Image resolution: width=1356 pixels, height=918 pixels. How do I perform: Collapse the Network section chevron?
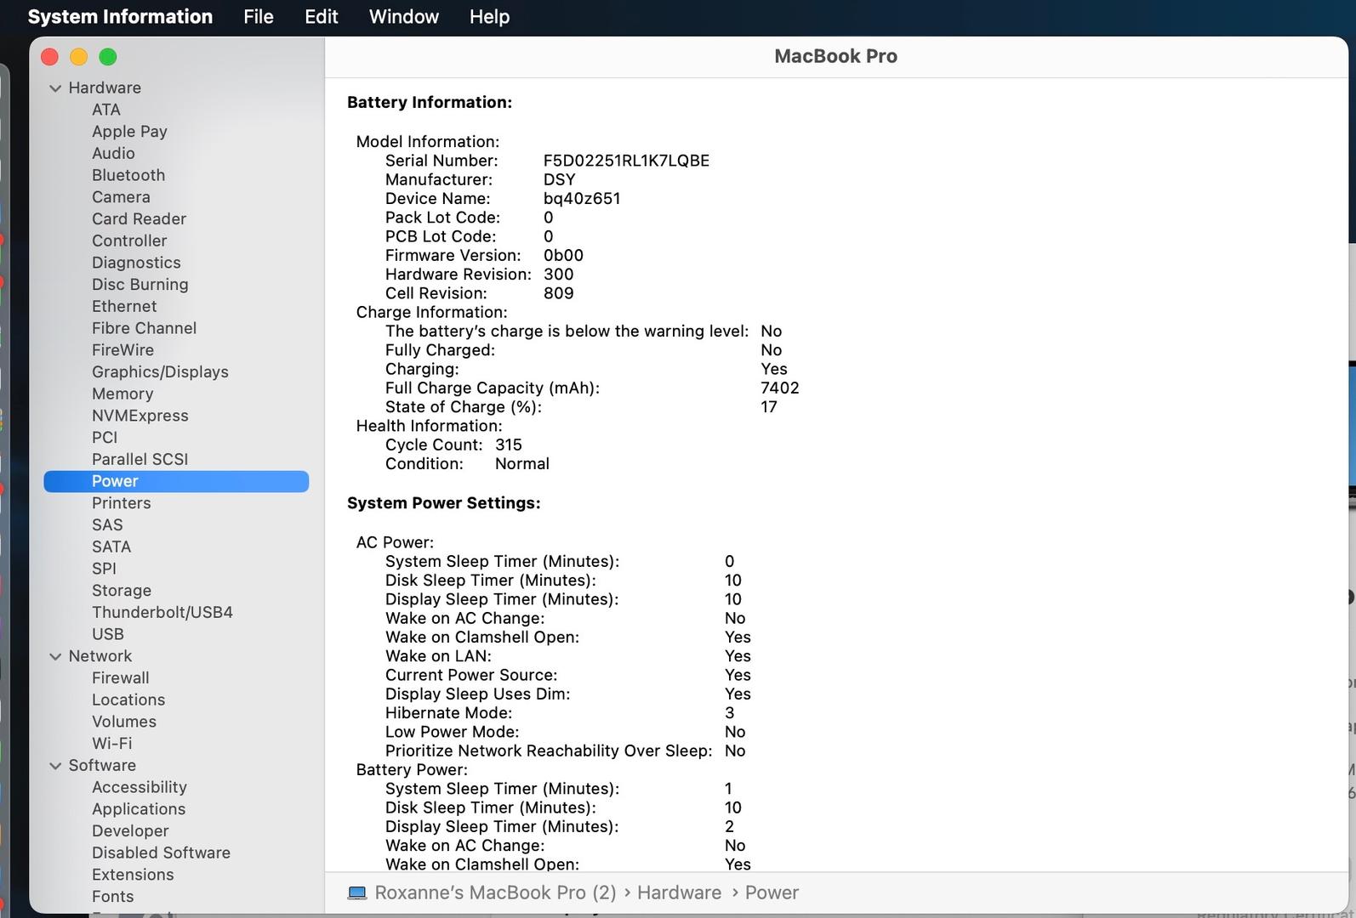[x=55, y=656]
